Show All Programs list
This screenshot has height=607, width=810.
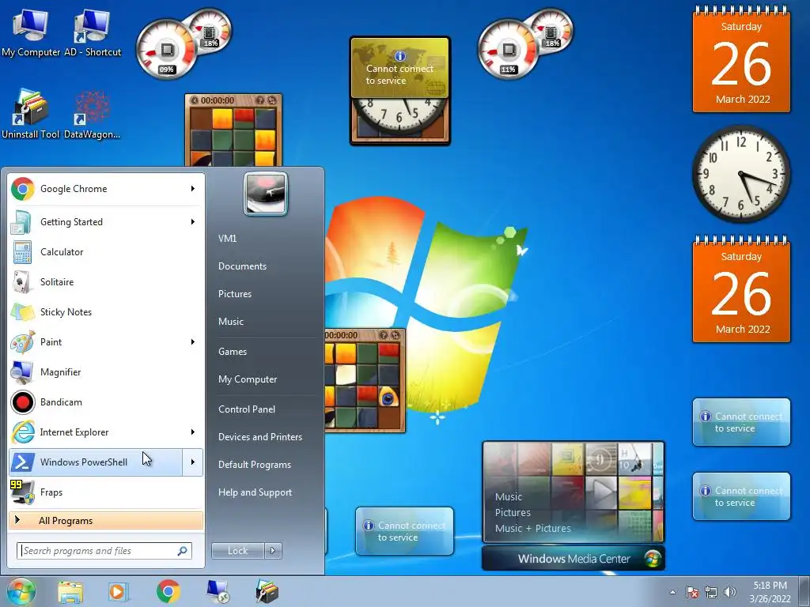pyautogui.click(x=106, y=520)
